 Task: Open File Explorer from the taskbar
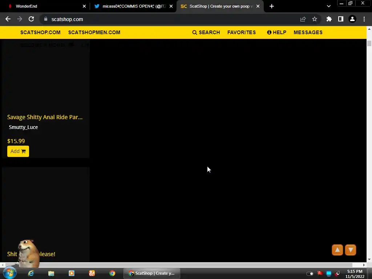(x=51, y=273)
